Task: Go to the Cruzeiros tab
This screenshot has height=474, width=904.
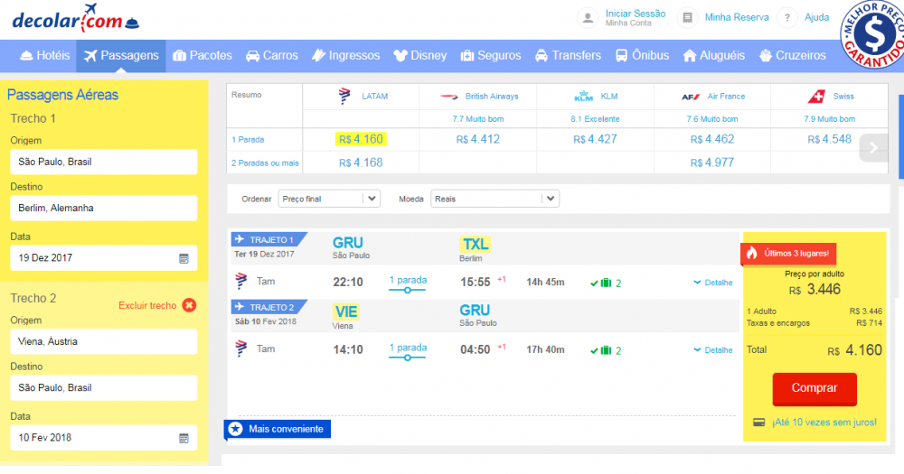Action: [x=792, y=55]
